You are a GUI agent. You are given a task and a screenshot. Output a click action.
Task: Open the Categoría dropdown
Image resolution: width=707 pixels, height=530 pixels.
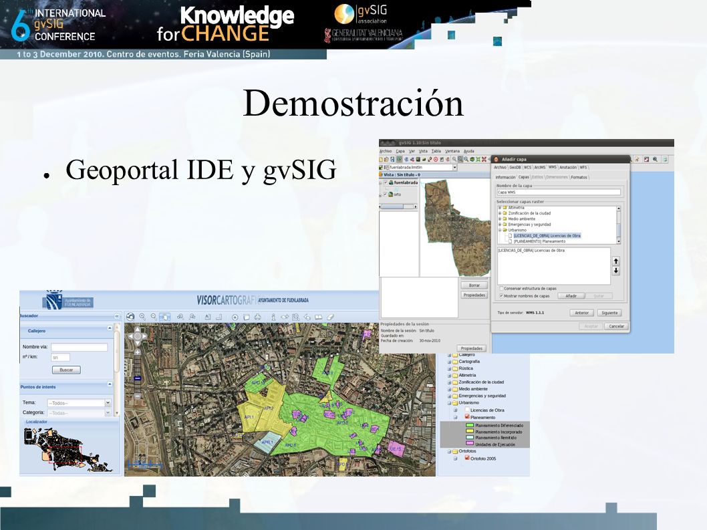point(108,413)
